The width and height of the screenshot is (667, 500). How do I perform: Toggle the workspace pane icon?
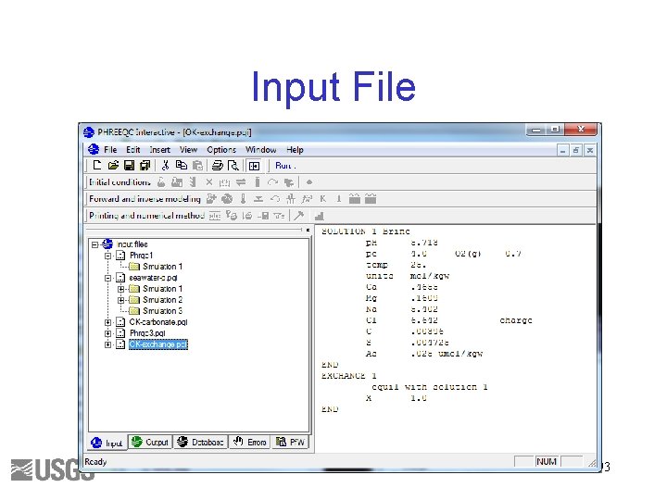pyautogui.click(x=255, y=166)
